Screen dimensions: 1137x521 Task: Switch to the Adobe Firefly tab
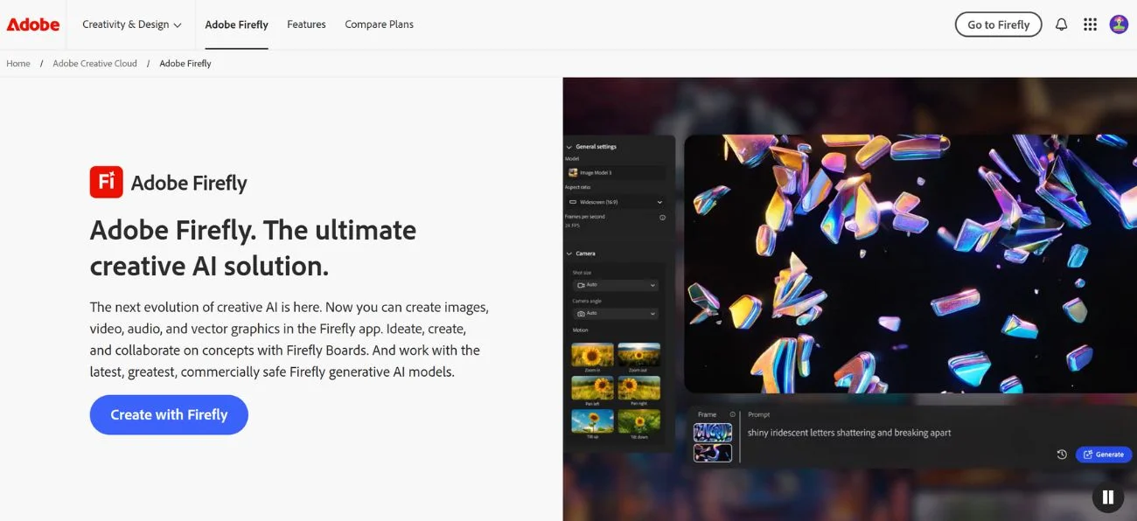(x=236, y=24)
